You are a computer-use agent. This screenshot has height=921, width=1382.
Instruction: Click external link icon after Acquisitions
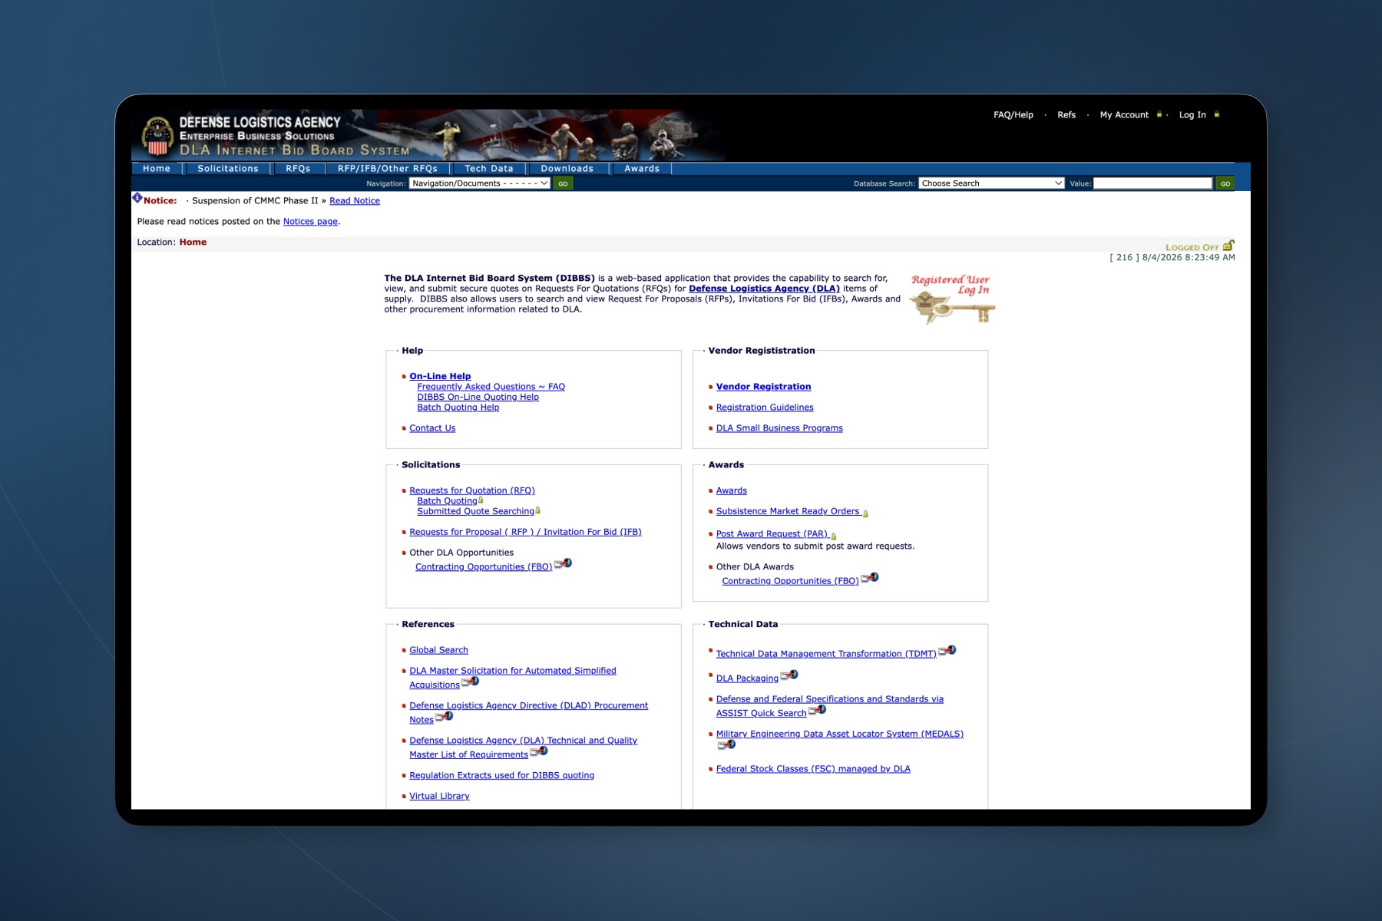pos(471,682)
